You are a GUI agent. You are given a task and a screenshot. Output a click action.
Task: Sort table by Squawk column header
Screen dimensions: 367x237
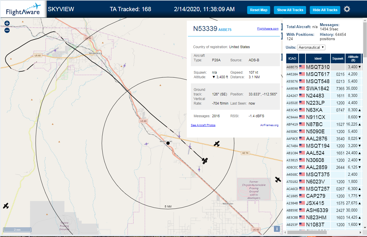[338, 58]
